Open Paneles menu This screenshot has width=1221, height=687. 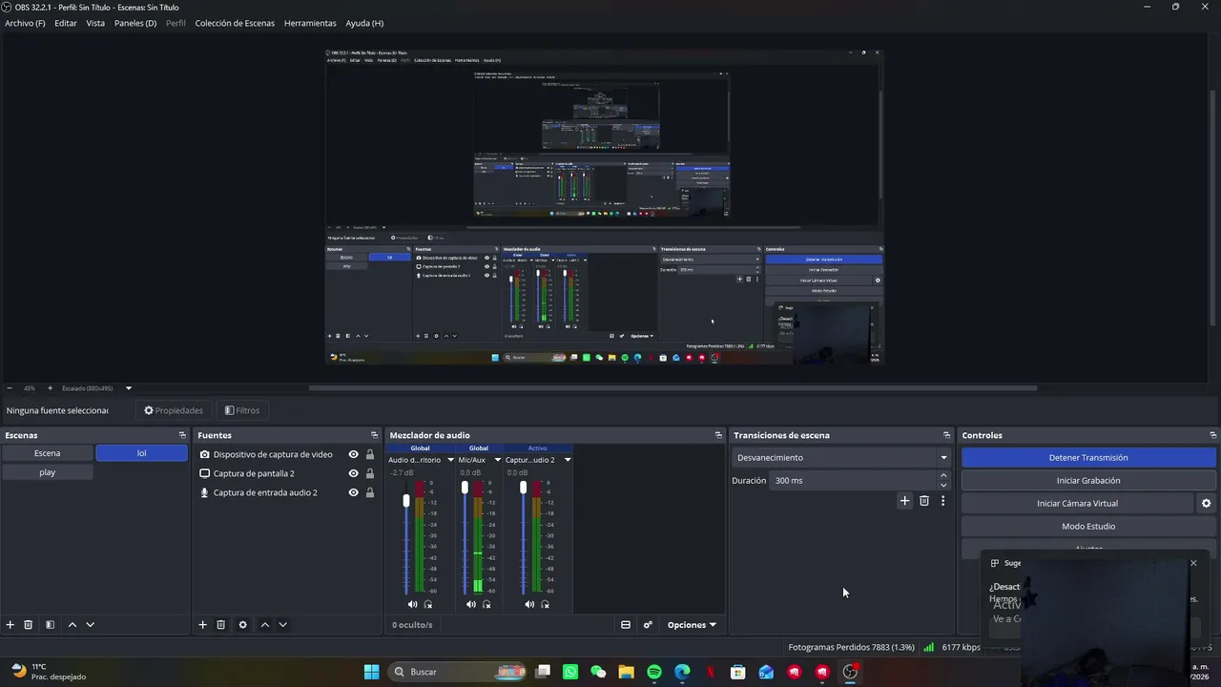point(135,23)
